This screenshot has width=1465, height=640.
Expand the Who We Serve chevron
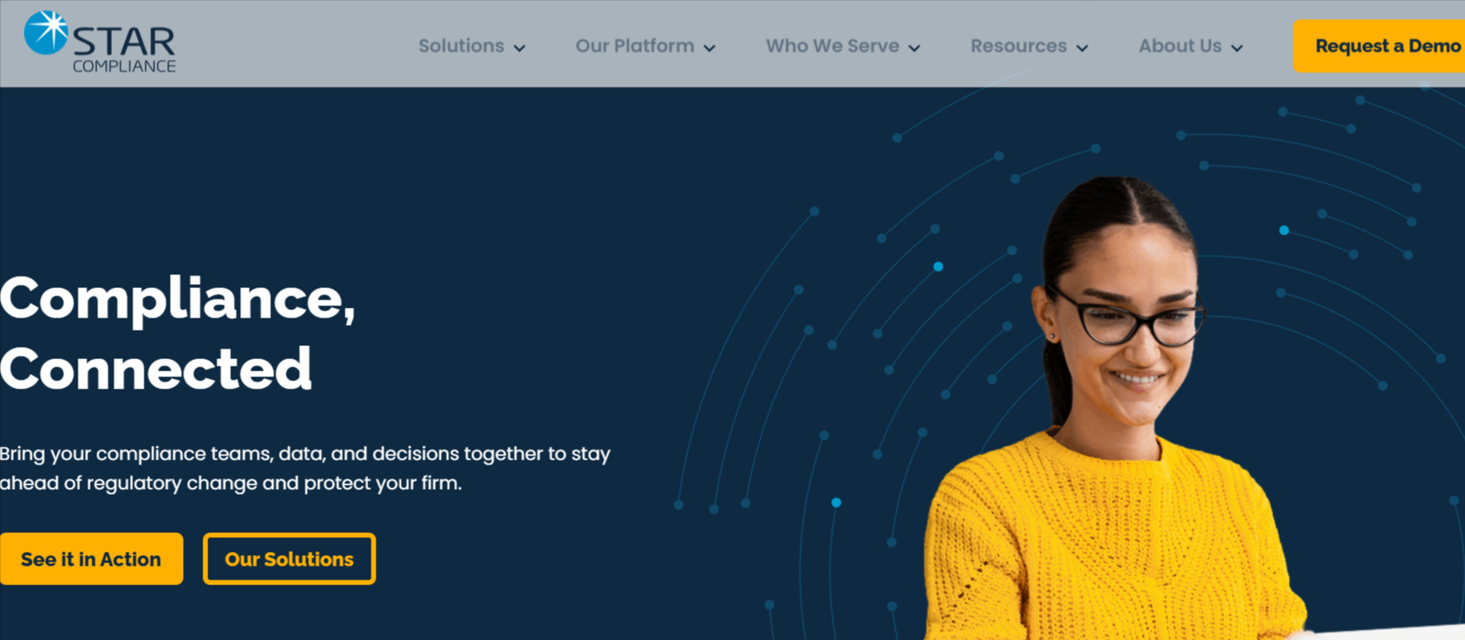click(x=915, y=48)
